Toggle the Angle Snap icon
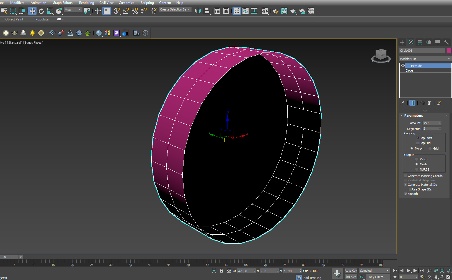This screenshot has width=452, height=280. click(x=126, y=11)
